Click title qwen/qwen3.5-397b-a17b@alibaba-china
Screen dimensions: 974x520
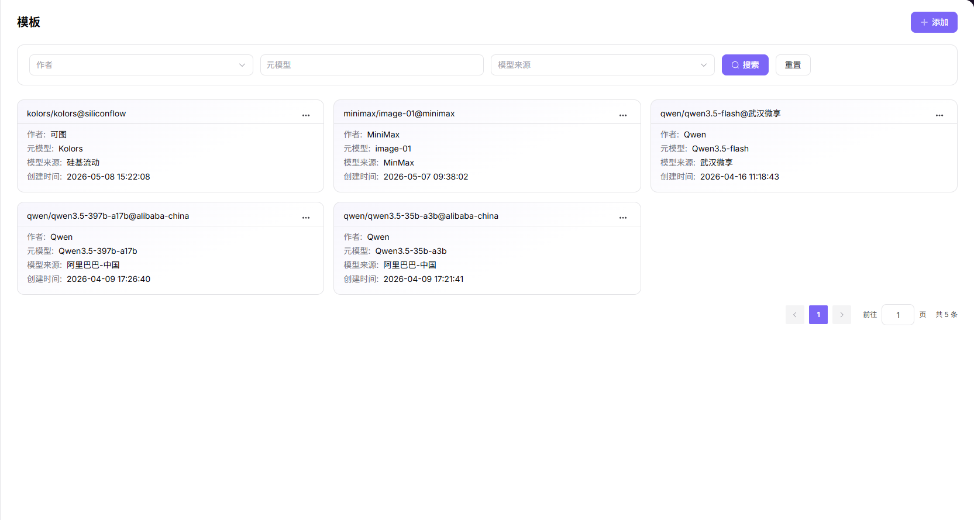[108, 216]
